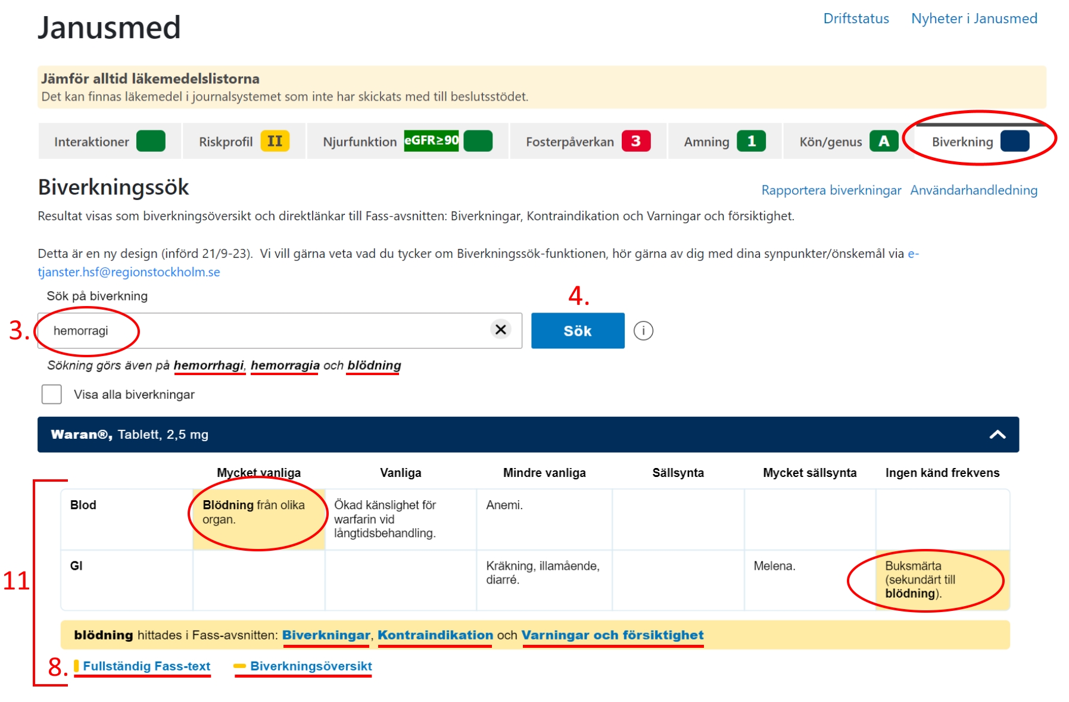Viewport: 1069px width, 702px height.
Task: Click the red Fosterpåverkan badge 3
Action: tap(635, 141)
